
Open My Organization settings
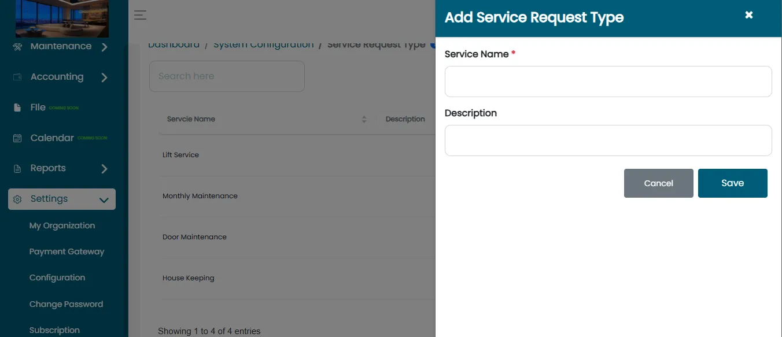62,225
